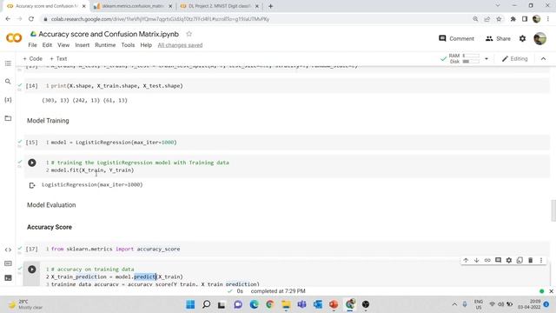Open the weather widget on taskbar
556x313 pixels.
(25, 304)
